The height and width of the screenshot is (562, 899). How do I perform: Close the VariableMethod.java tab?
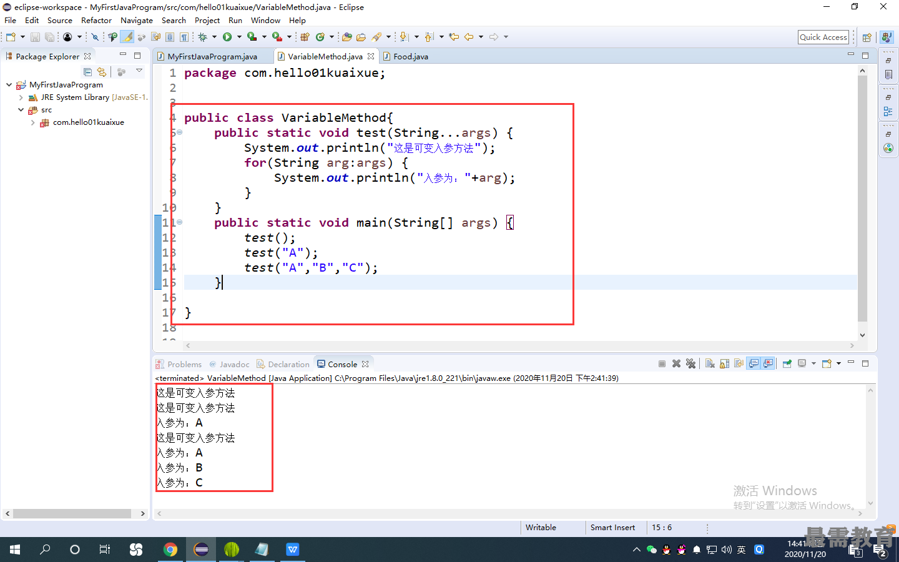click(x=371, y=56)
